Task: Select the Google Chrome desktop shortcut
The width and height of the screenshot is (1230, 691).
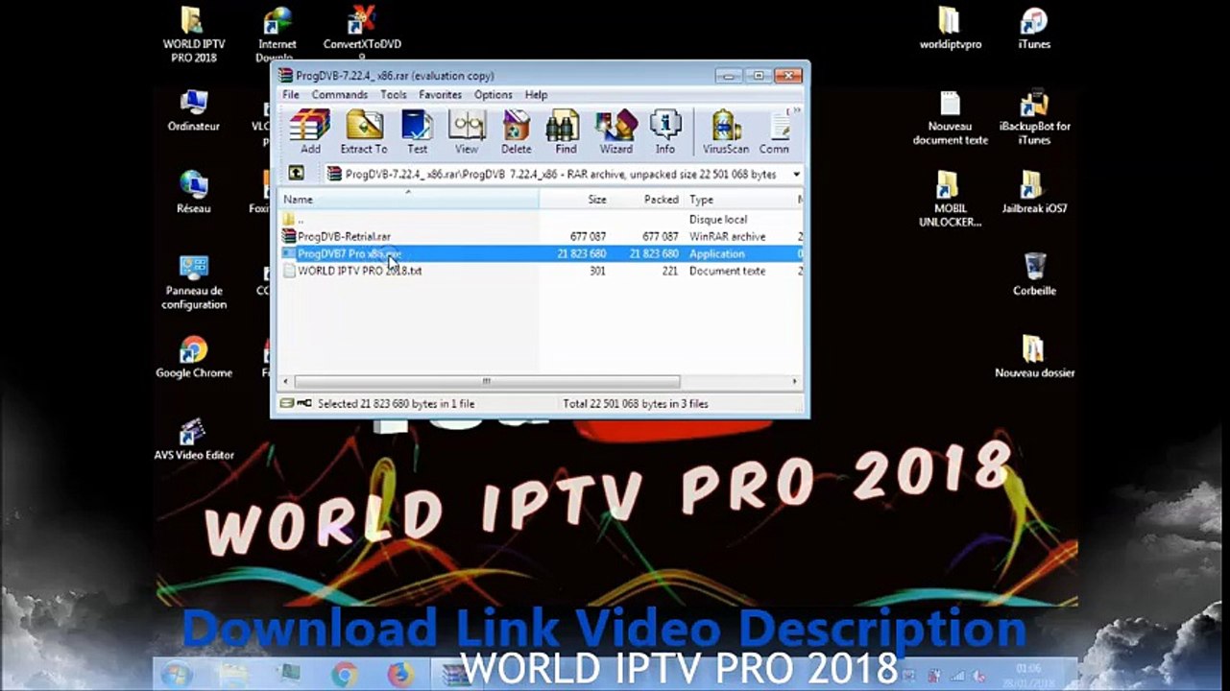Action: (x=194, y=357)
